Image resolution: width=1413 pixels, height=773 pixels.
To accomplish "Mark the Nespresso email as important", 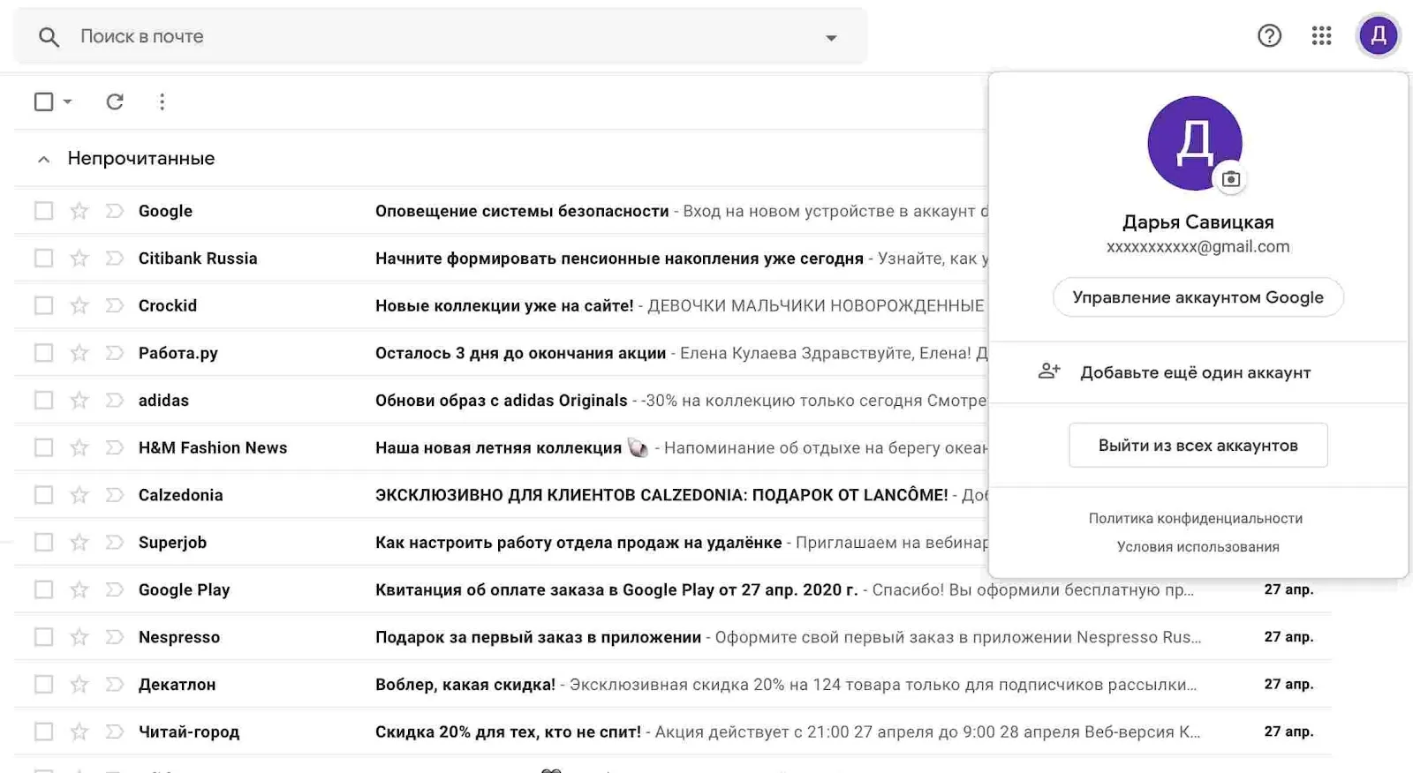I will 115,637.
